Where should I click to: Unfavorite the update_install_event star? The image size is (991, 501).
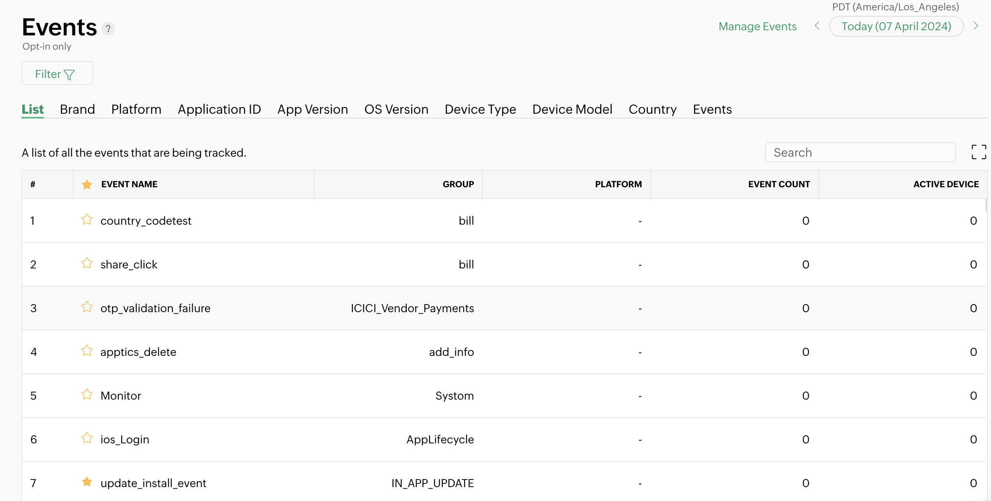(x=87, y=482)
